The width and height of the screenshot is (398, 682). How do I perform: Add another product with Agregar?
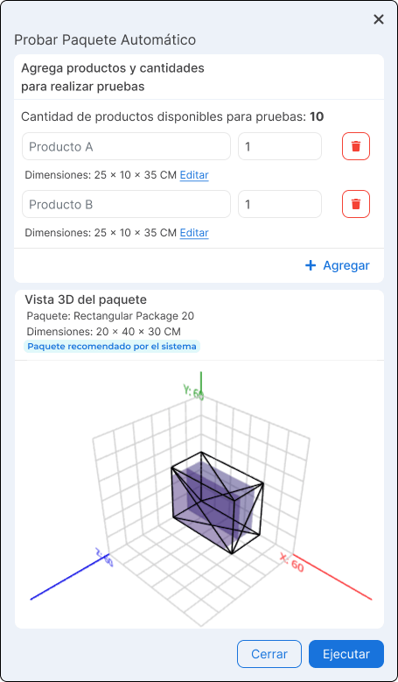click(x=338, y=265)
